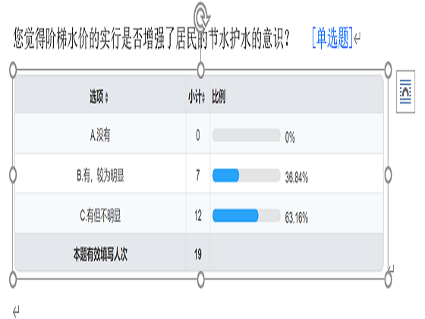This screenshot has height=319, width=425.
Task: Click the 本题有效填写人次 total row
Action: (199, 252)
